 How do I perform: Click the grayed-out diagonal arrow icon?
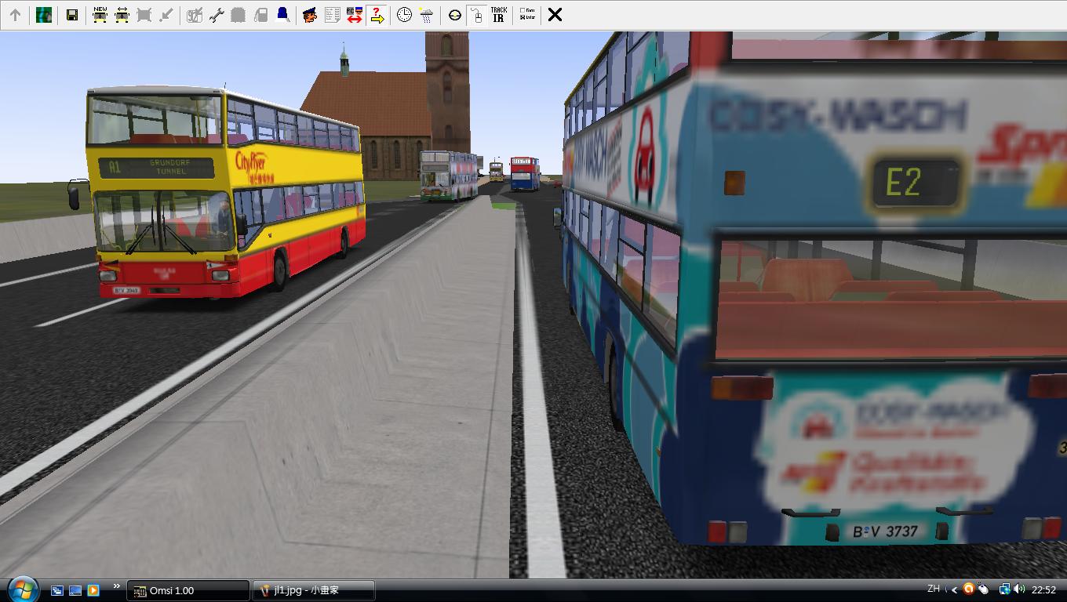(166, 15)
